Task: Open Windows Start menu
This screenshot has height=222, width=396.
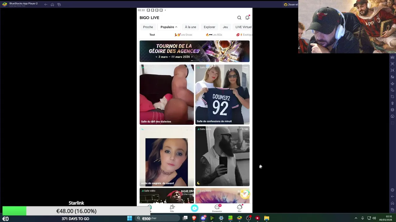Action: pyautogui.click(x=130, y=218)
